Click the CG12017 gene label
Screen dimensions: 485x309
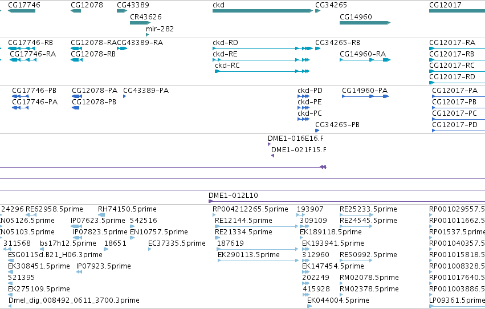tap(445, 5)
